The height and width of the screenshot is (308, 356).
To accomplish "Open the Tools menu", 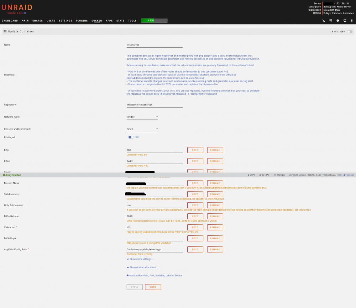I will pyautogui.click(x=132, y=21).
